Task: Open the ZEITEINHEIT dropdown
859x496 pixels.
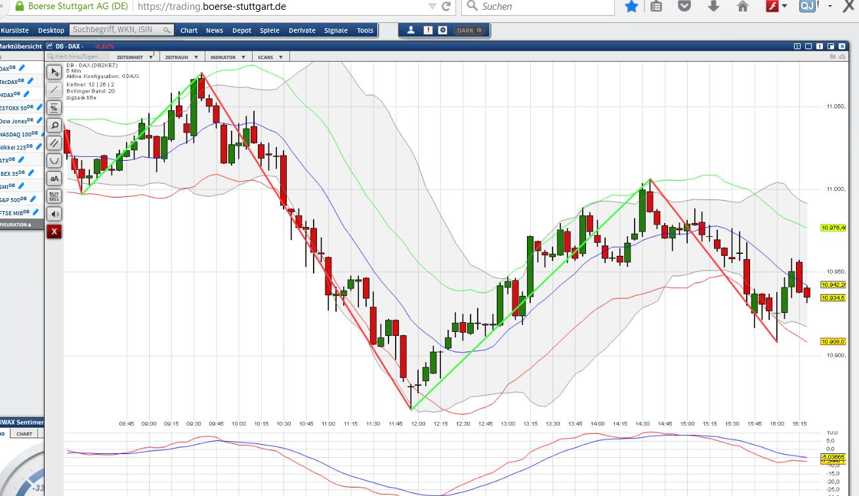Action: [134, 57]
